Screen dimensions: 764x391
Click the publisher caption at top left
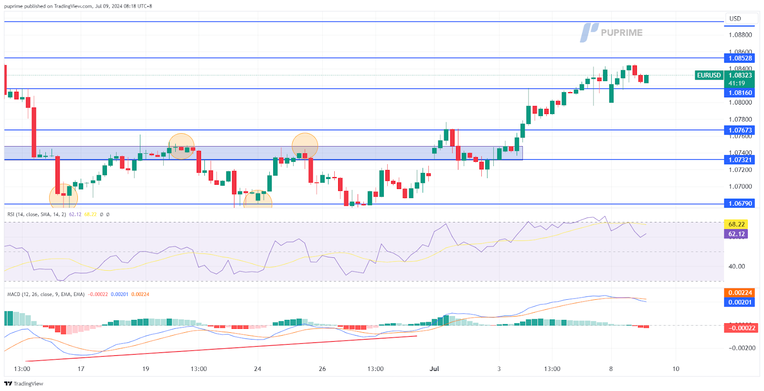78,6
